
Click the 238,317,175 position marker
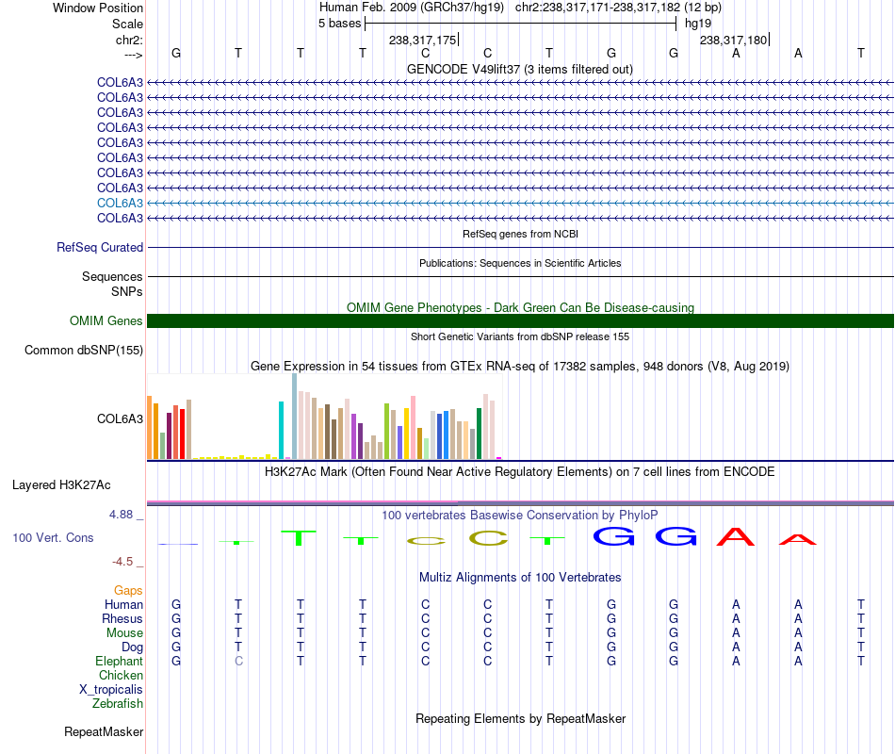[x=423, y=40]
